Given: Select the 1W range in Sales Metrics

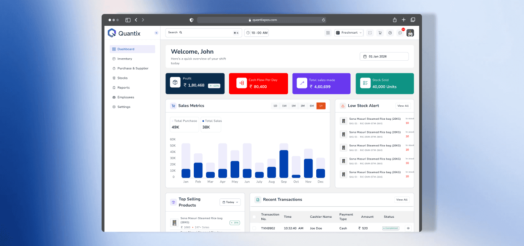Looking at the screenshot, I should [x=284, y=106].
